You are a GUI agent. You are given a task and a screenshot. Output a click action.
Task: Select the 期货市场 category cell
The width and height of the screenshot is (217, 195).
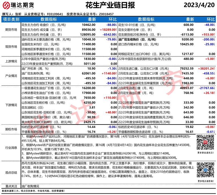(11, 29)
